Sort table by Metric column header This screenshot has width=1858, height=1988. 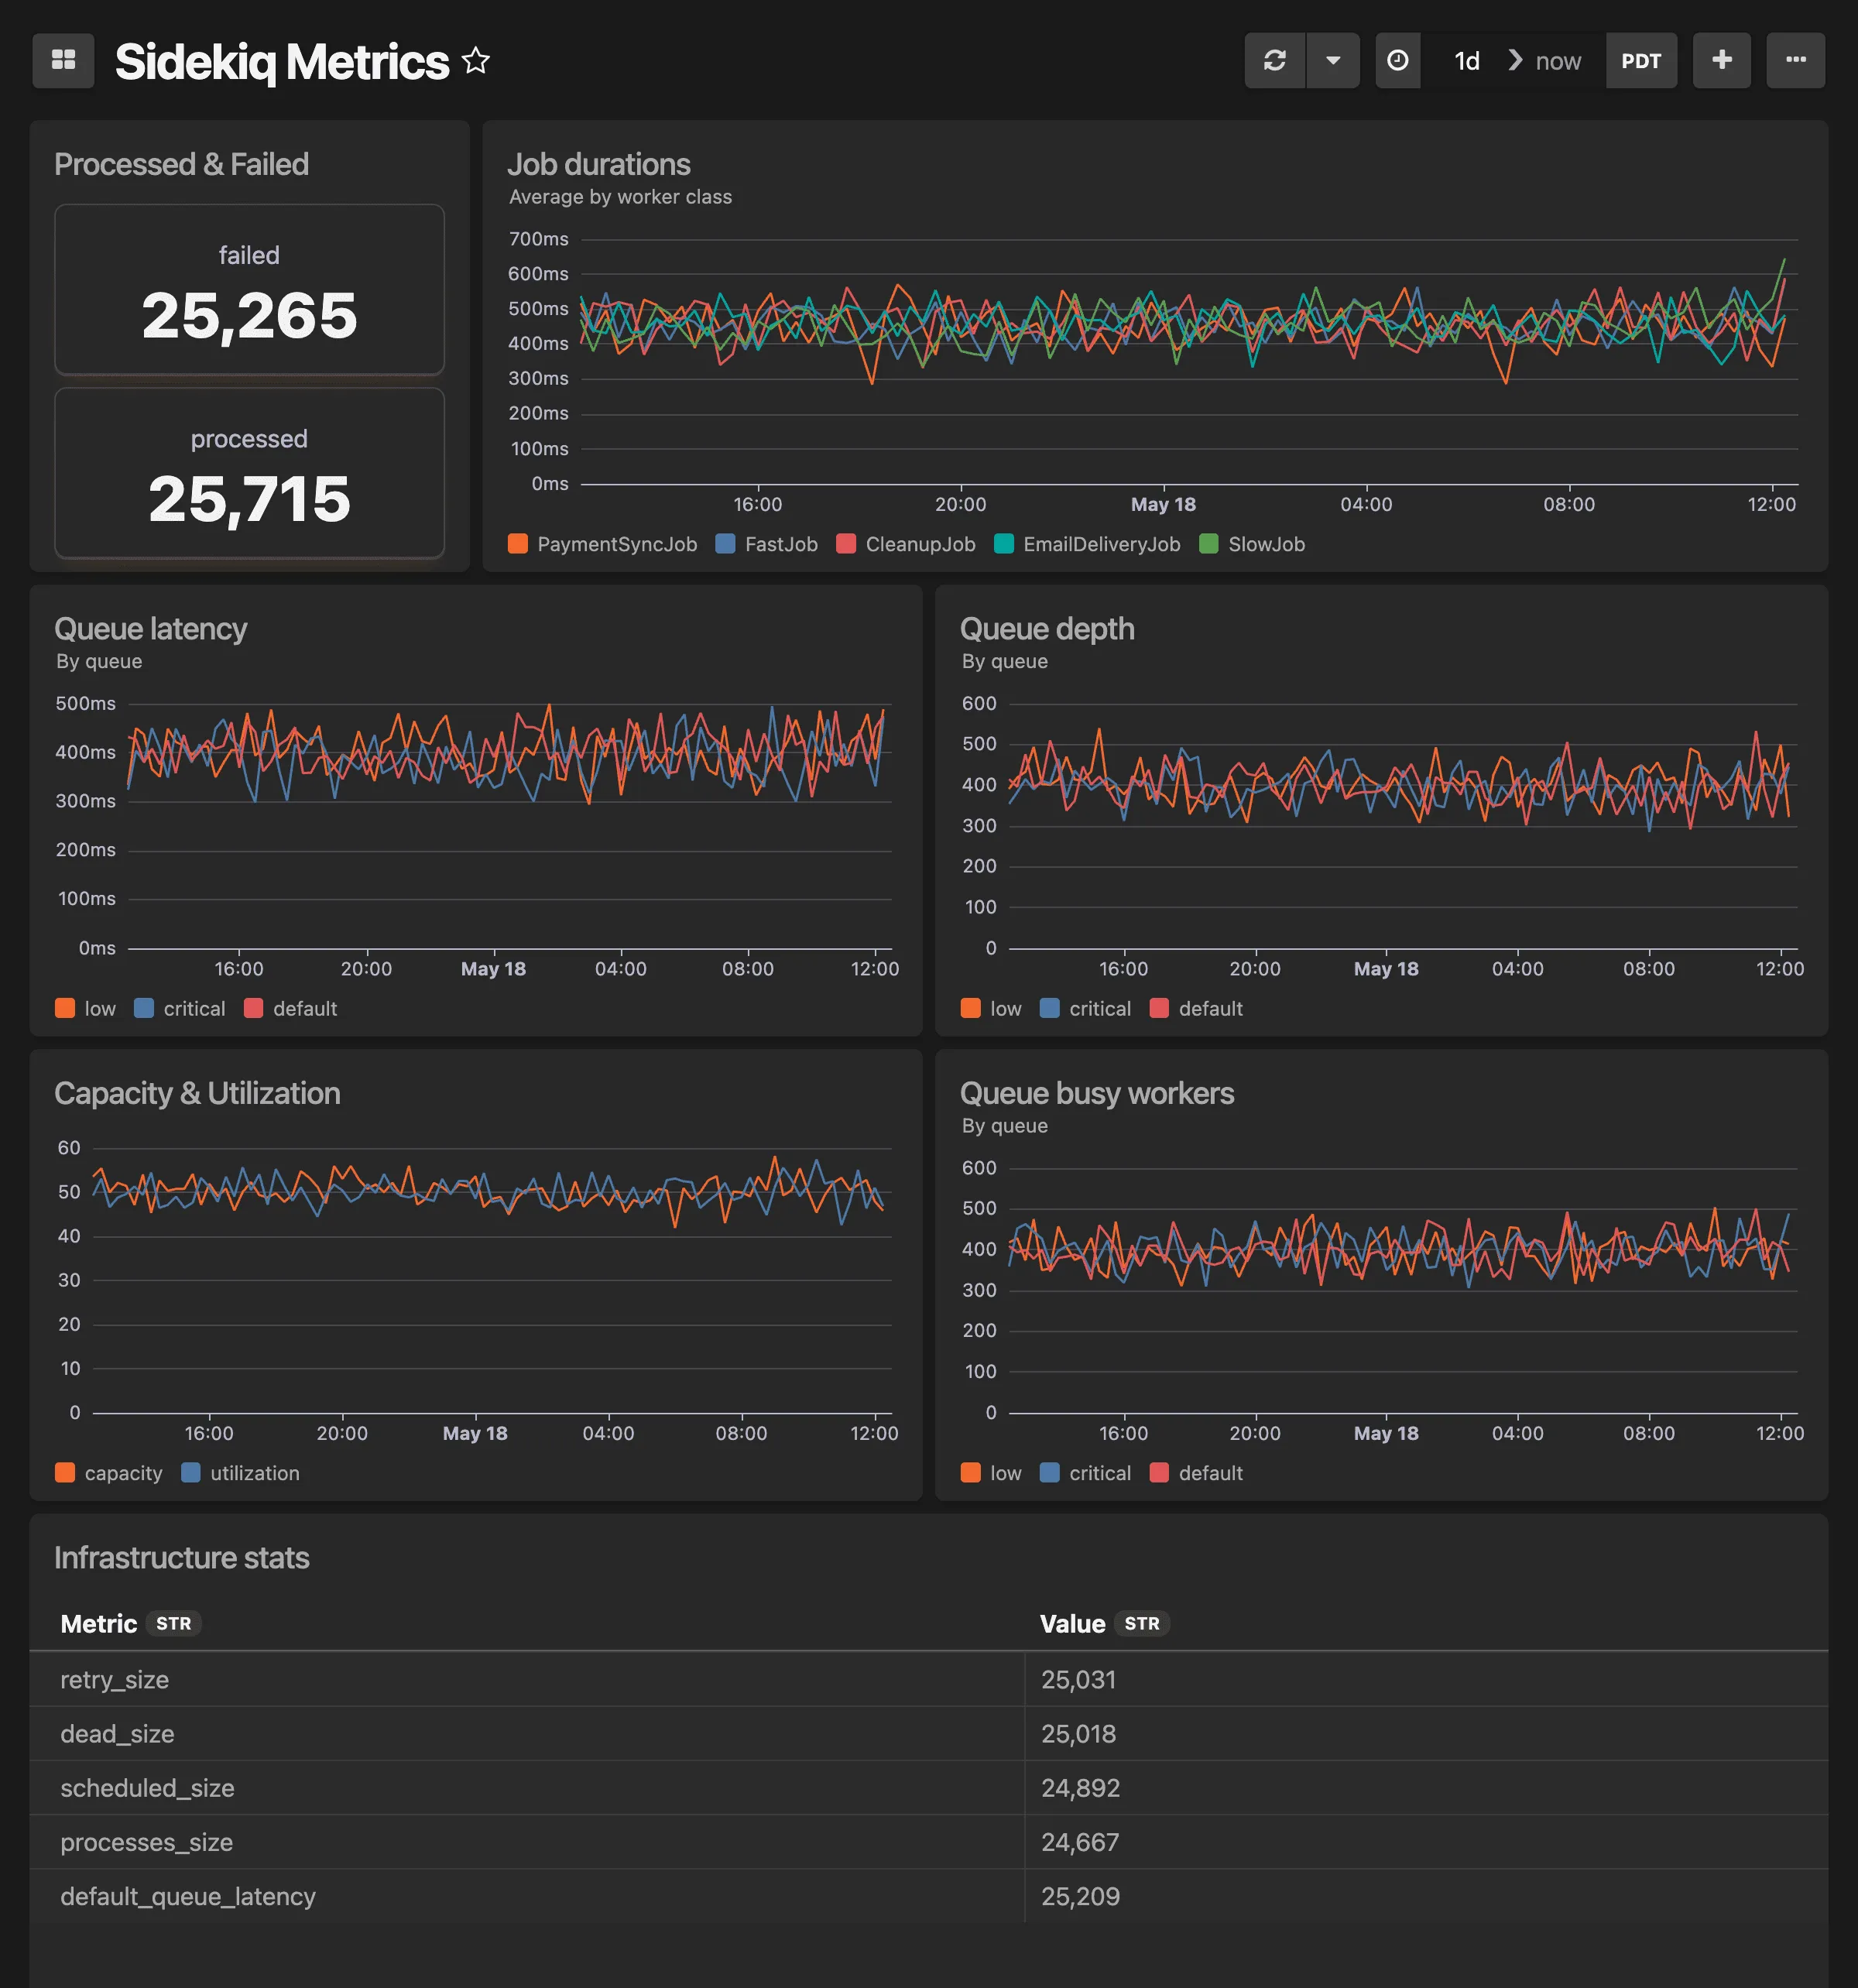click(x=99, y=1623)
